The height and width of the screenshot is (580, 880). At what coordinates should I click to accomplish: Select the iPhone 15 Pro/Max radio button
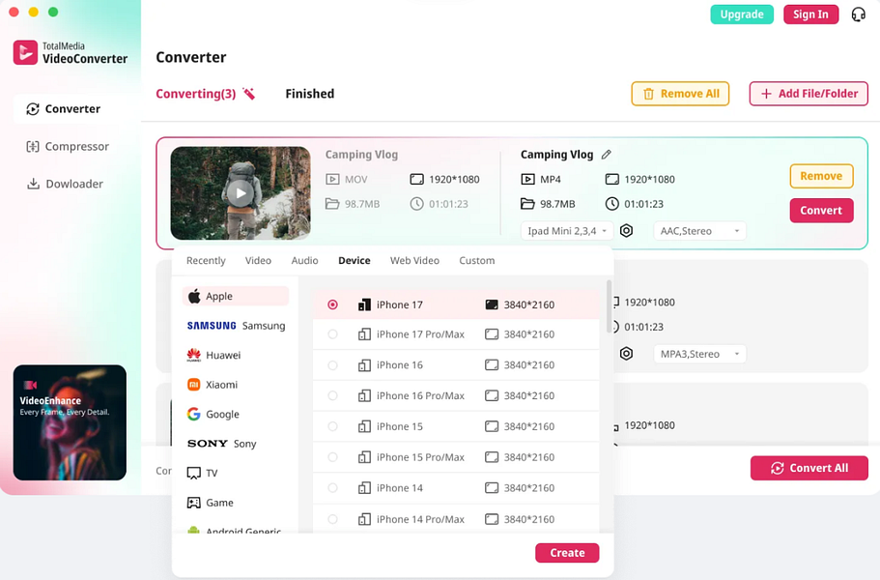click(333, 457)
